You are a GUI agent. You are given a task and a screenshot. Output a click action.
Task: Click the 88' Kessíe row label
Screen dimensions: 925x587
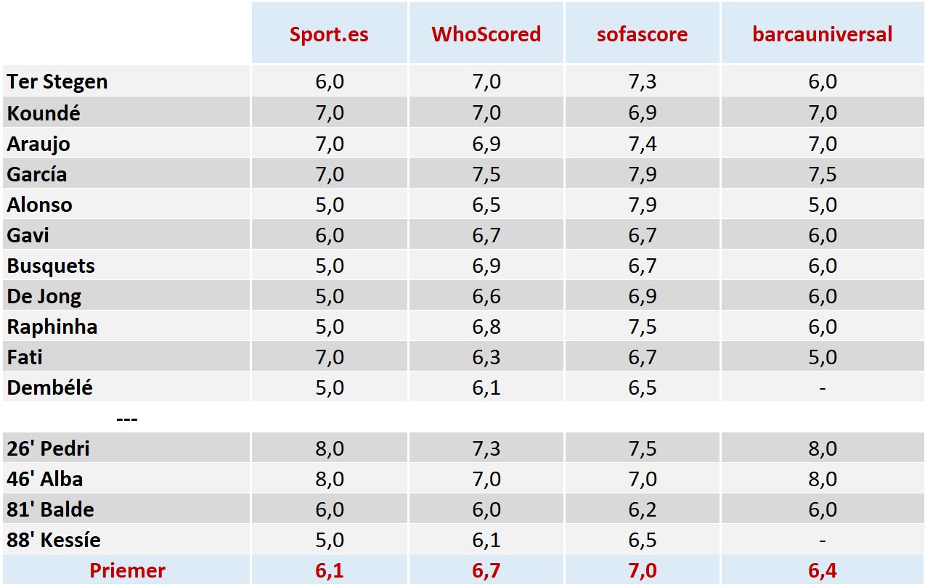click(x=54, y=540)
